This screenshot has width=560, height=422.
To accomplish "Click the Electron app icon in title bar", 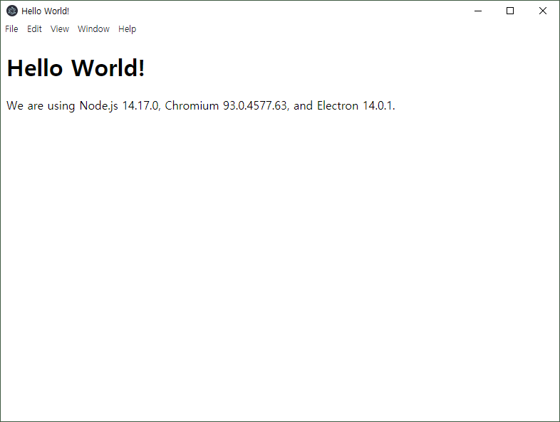I will (x=12, y=11).
